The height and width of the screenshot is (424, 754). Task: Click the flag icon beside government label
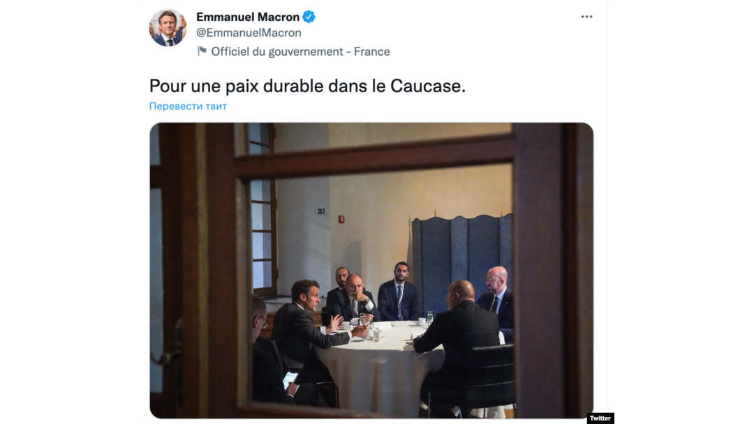202,51
